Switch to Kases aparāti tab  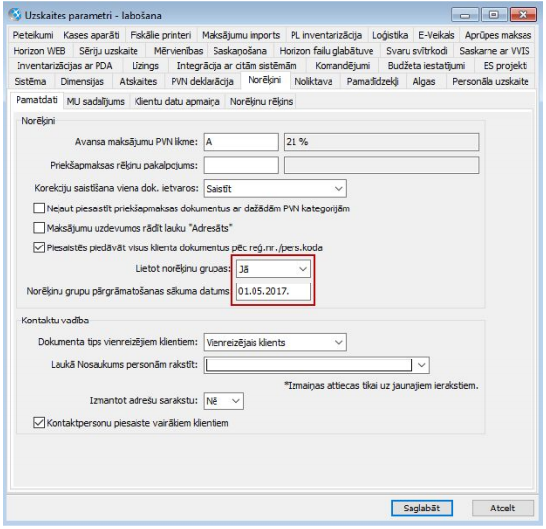click(92, 35)
